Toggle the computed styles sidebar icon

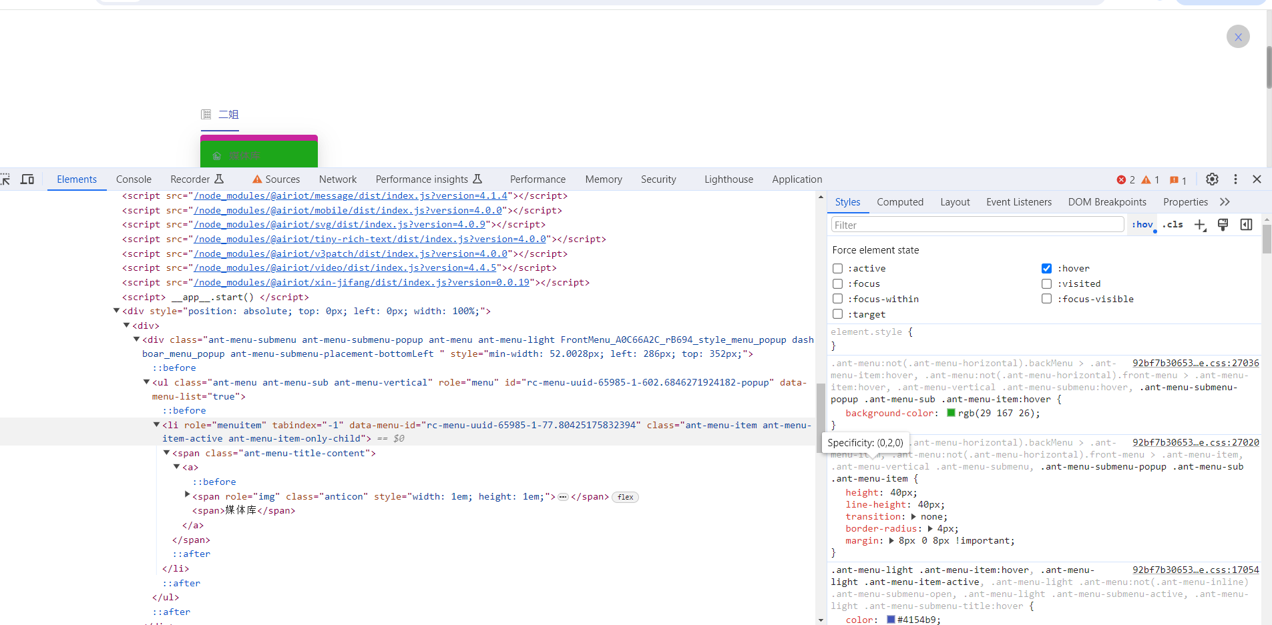(1246, 225)
